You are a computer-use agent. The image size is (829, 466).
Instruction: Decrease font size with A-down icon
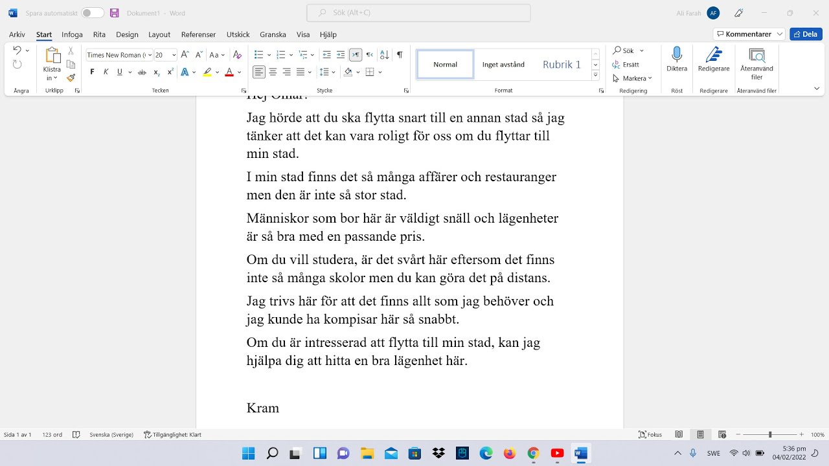(199, 55)
